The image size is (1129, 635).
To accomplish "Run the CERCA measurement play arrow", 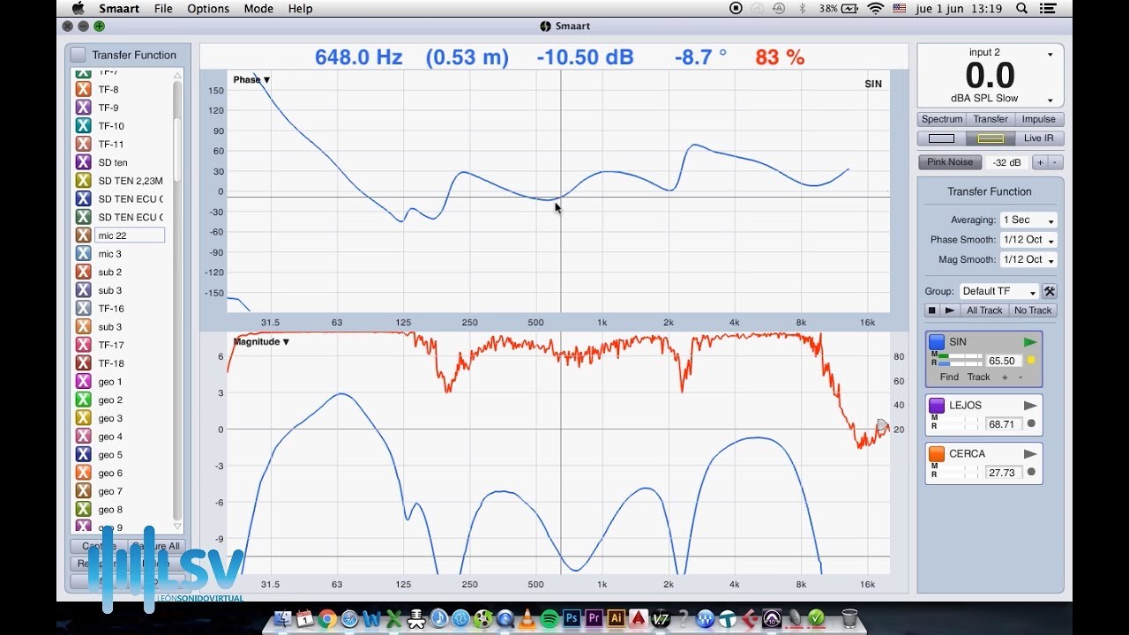I will coord(1030,454).
